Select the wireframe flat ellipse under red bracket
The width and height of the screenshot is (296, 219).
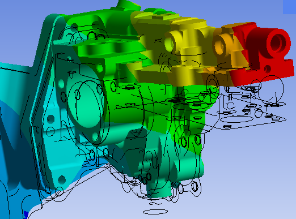(236, 119)
